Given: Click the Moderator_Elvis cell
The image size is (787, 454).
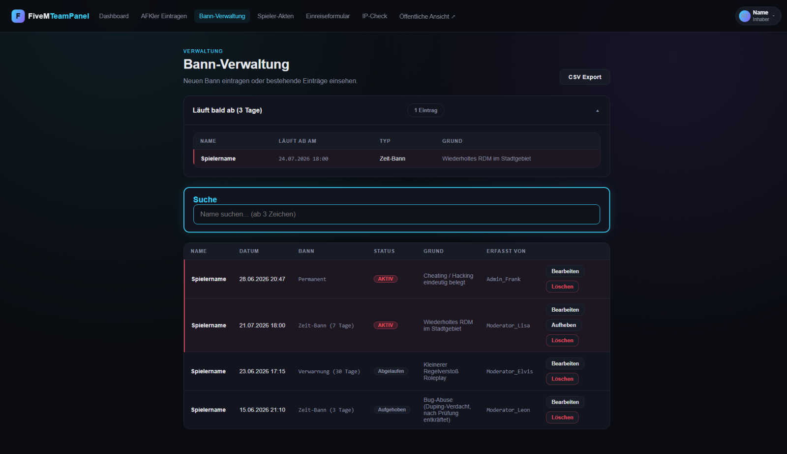Looking at the screenshot, I should [x=510, y=371].
